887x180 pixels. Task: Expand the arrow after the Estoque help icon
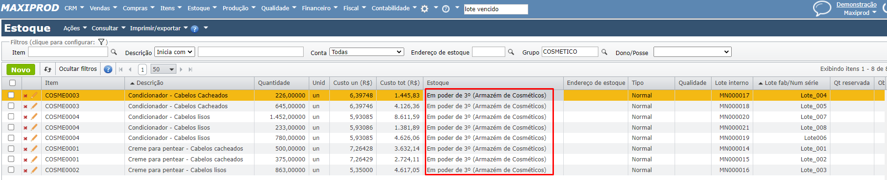pyautogui.click(x=205, y=28)
